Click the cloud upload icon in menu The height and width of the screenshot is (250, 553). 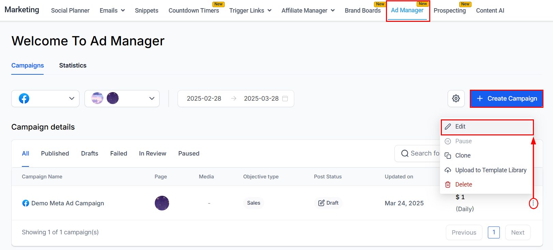tap(448, 170)
